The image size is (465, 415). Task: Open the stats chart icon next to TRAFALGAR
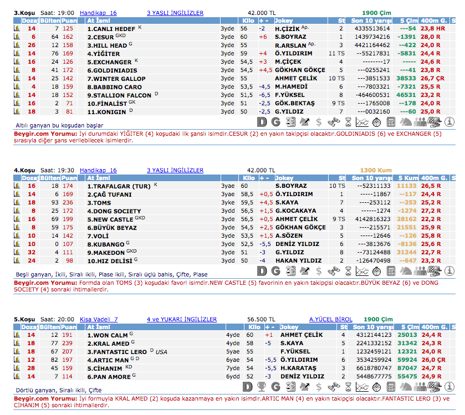[x=17, y=187]
